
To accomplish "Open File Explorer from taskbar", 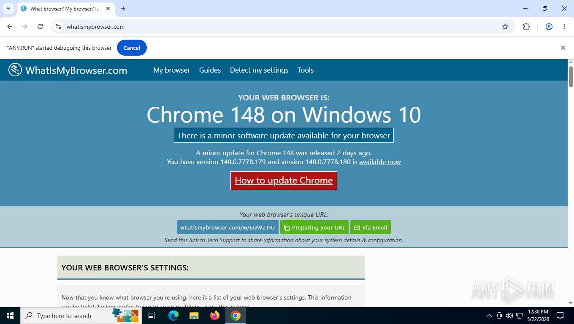I will 194,316.
